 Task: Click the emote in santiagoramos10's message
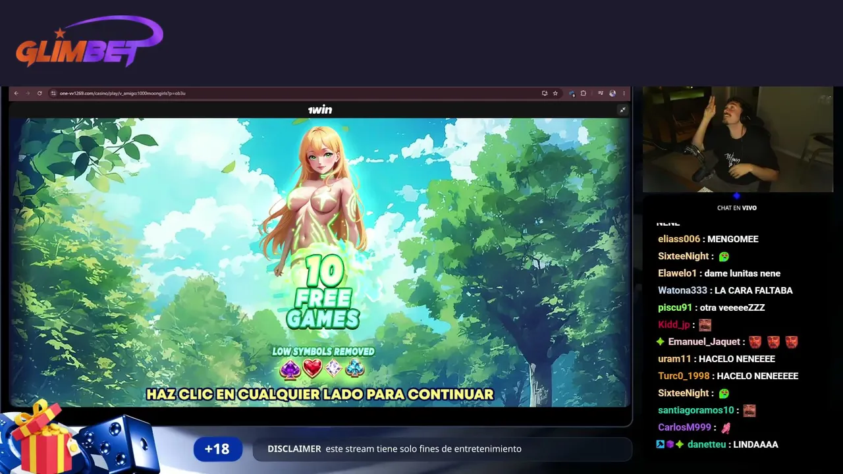(x=749, y=410)
